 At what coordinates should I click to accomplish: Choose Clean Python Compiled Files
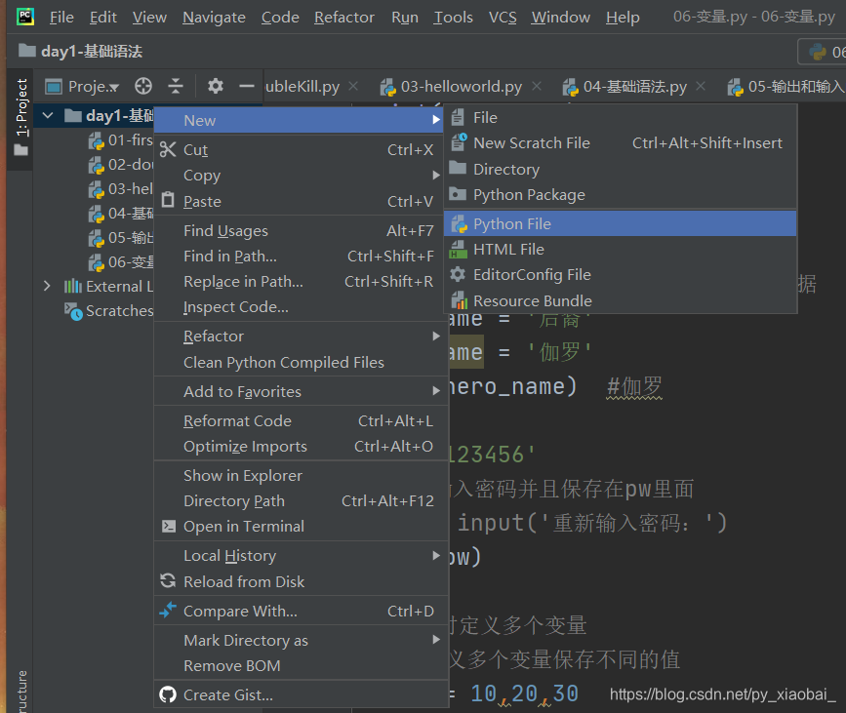tap(302, 363)
